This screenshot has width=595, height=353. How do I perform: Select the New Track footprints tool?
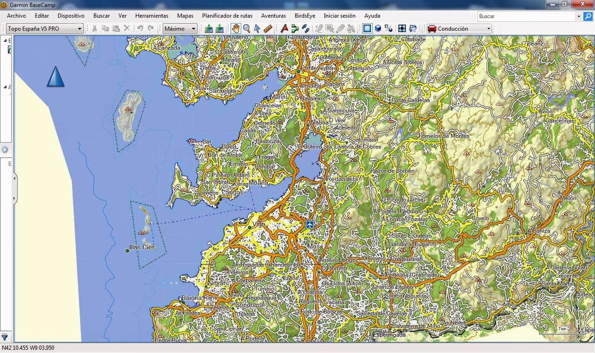point(306,28)
